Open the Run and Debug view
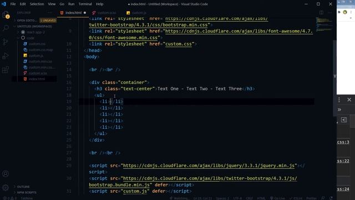The height and width of the screenshot is (200, 355). pos(6,56)
